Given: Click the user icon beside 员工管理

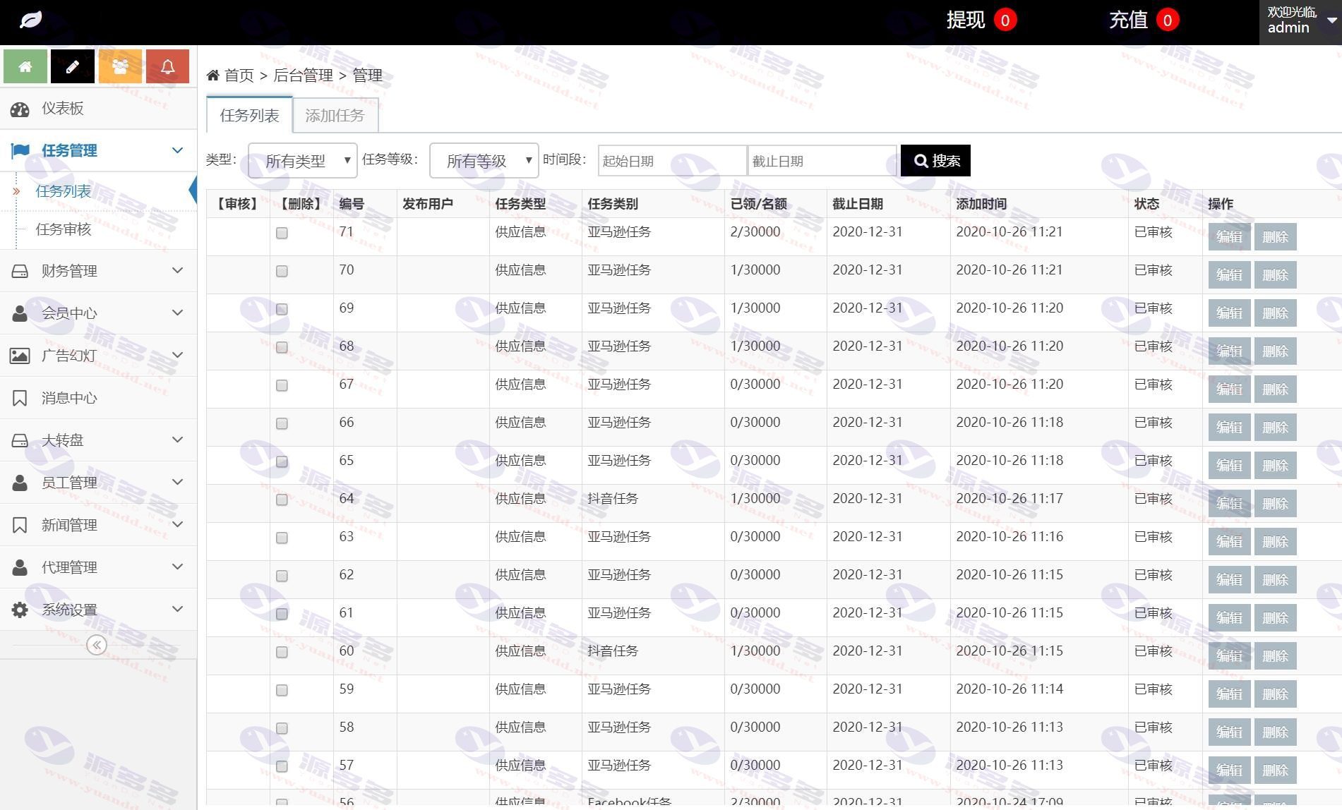Looking at the screenshot, I should [20, 483].
